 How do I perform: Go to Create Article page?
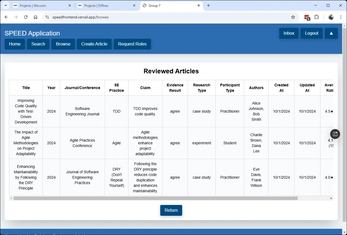94,44
